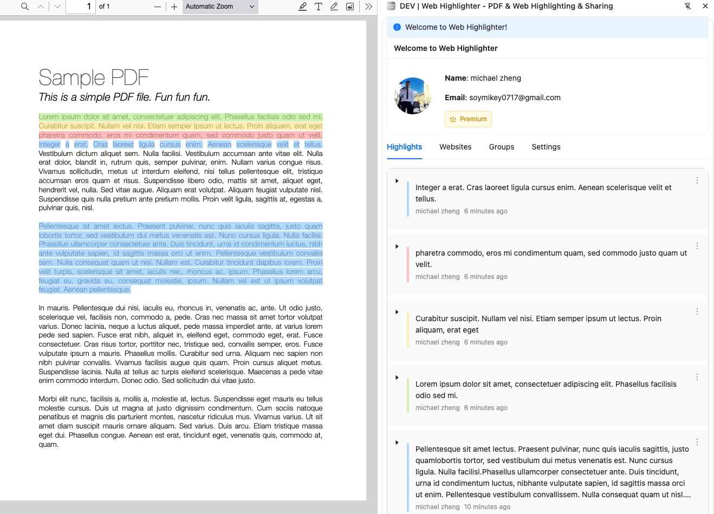Screen dimensions: 714x514
Task: Click the zoom out minus icon
Action: tap(158, 6)
